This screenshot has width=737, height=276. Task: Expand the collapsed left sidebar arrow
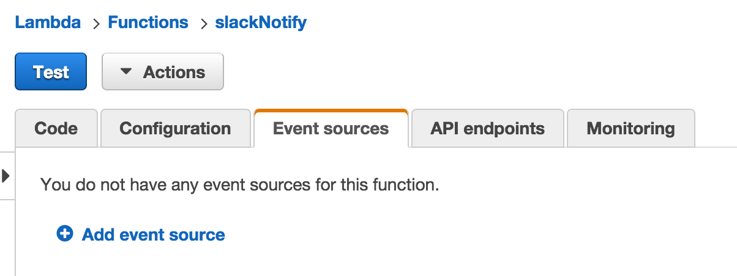point(6,176)
